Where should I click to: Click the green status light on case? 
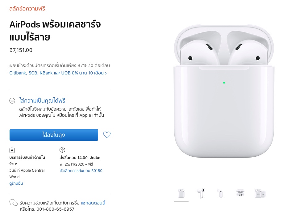click(x=224, y=83)
